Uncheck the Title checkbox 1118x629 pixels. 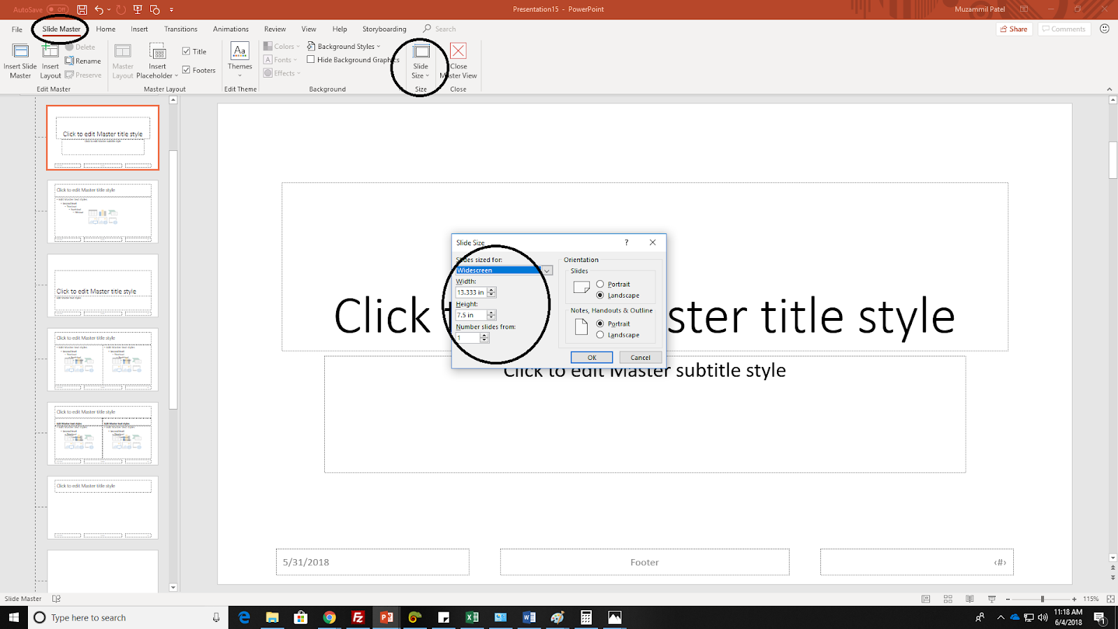(x=187, y=51)
